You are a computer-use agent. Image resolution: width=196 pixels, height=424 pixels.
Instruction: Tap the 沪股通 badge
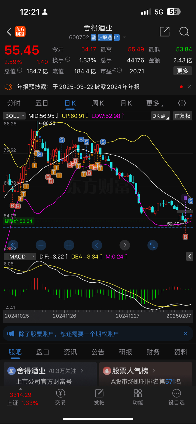coord(105,38)
